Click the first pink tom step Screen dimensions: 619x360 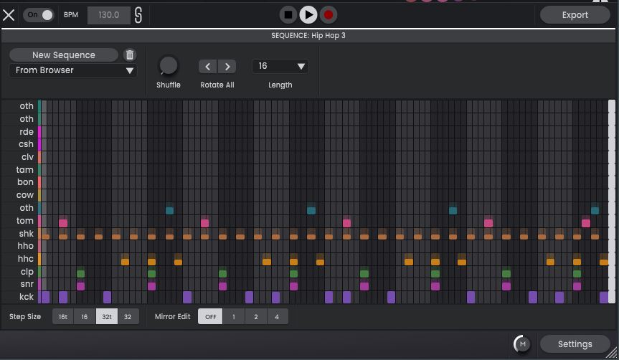point(63,223)
